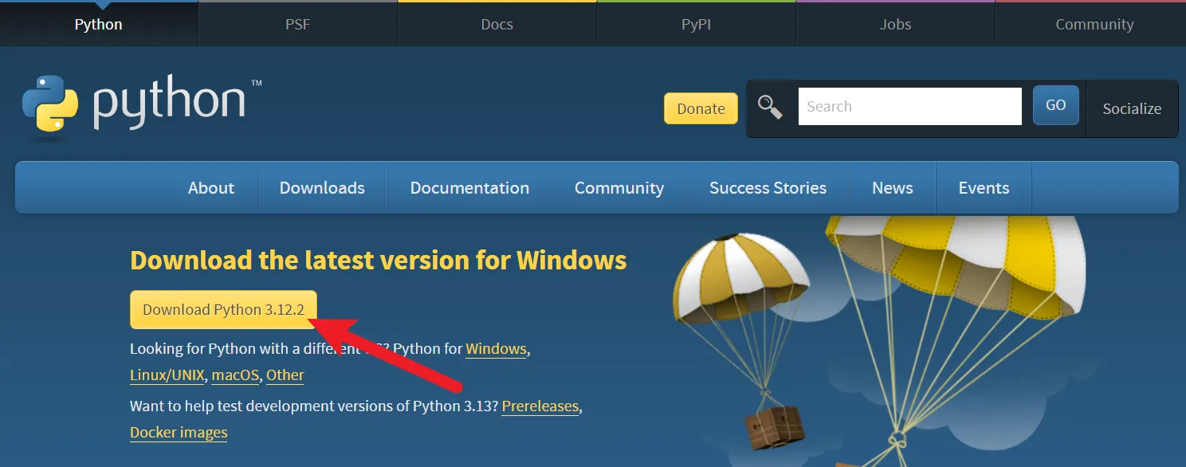The image size is (1186, 467).
Task: Open the About navigation menu
Action: (211, 188)
